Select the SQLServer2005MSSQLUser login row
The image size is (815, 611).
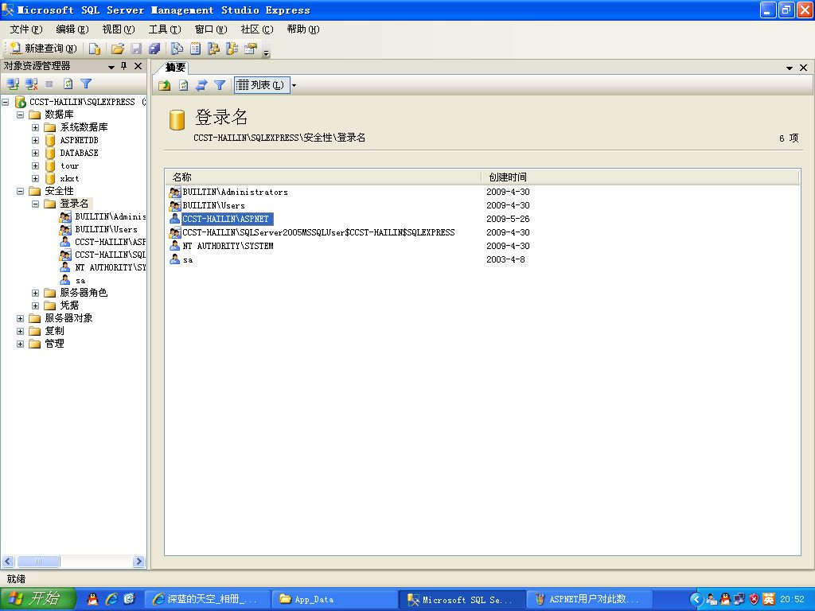[x=318, y=232]
